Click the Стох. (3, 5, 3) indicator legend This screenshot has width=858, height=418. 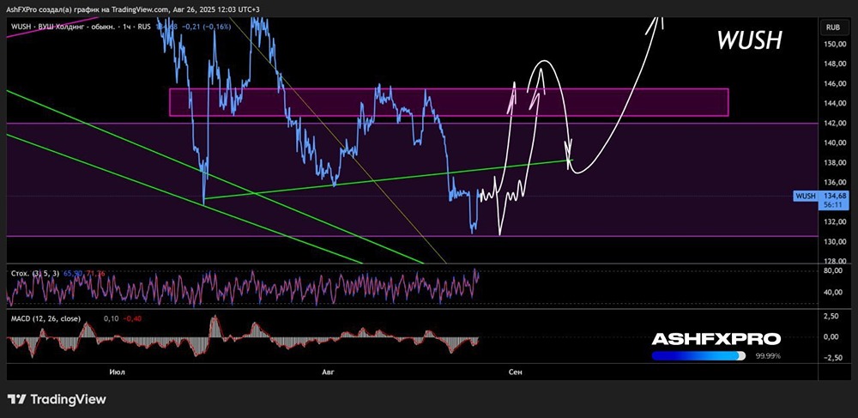tap(37, 272)
